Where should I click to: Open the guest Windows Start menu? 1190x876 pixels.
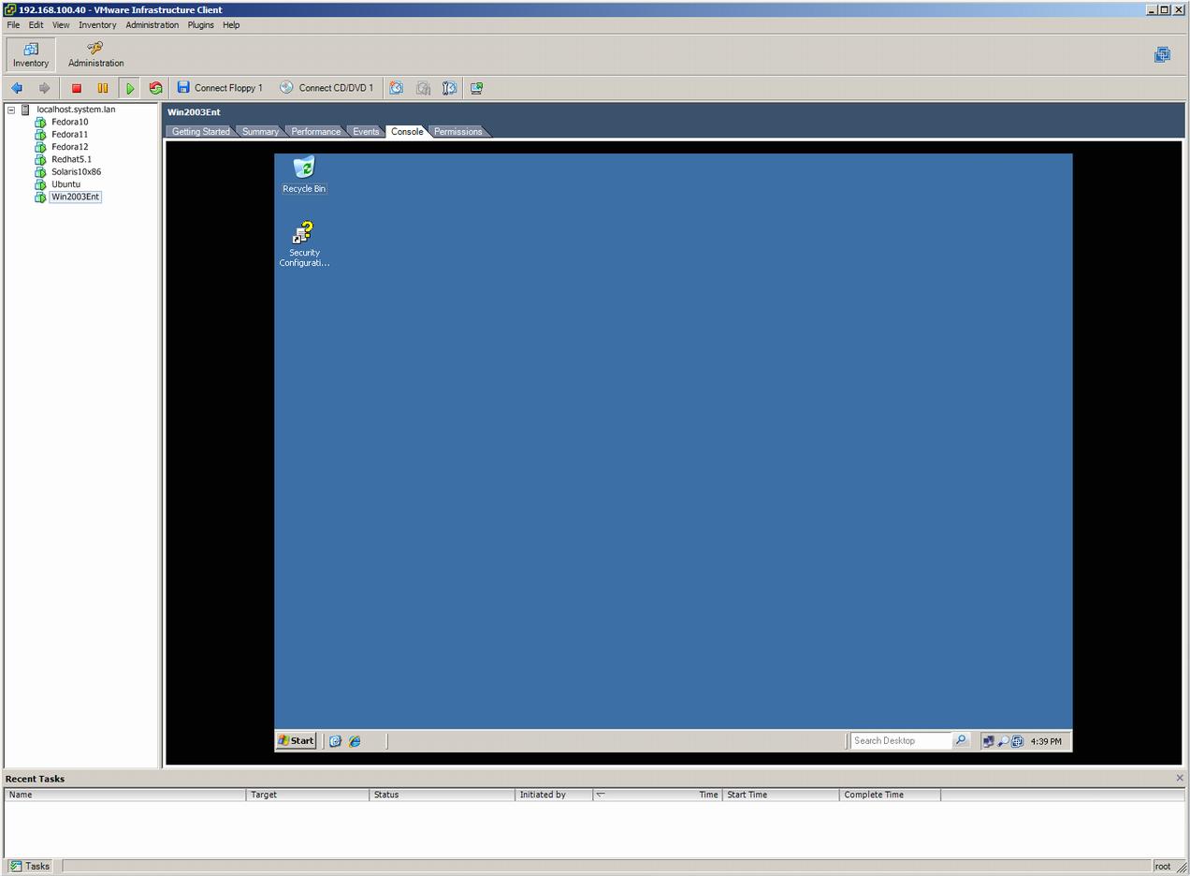point(297,740)
